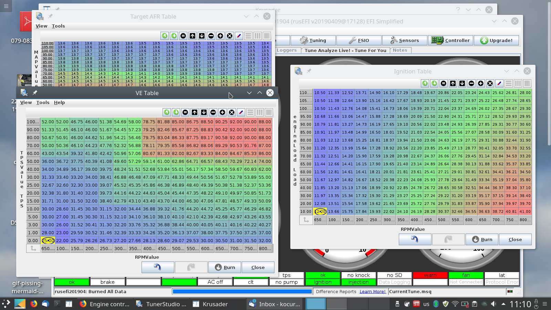Image resolution: width=551 pixels, height=310 pixels.
Task: Click the minus icon in Target AFR Table toolbar
Action: tap(211, 36)
